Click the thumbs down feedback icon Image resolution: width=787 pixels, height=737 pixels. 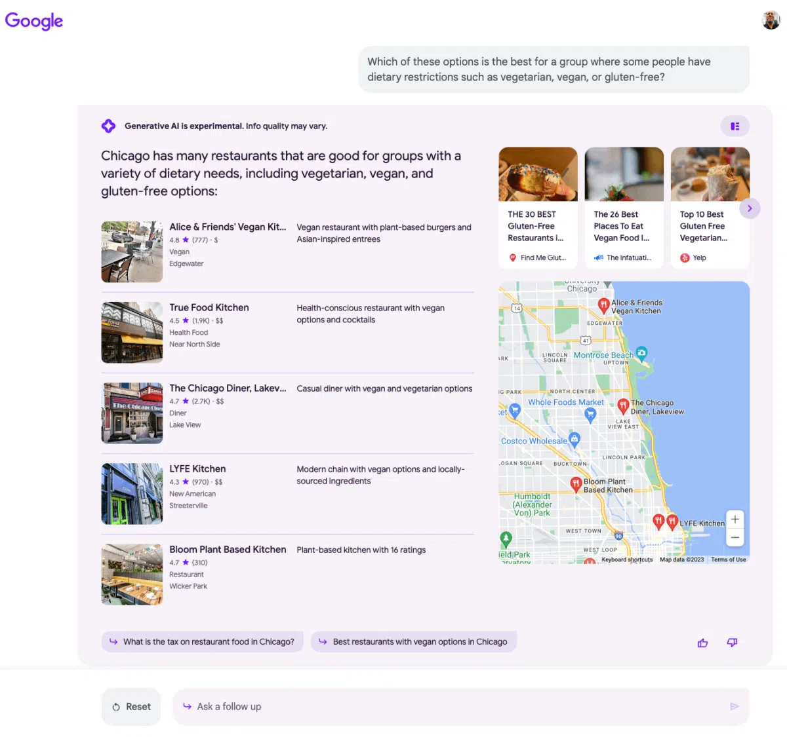click(x=732, y=643)
